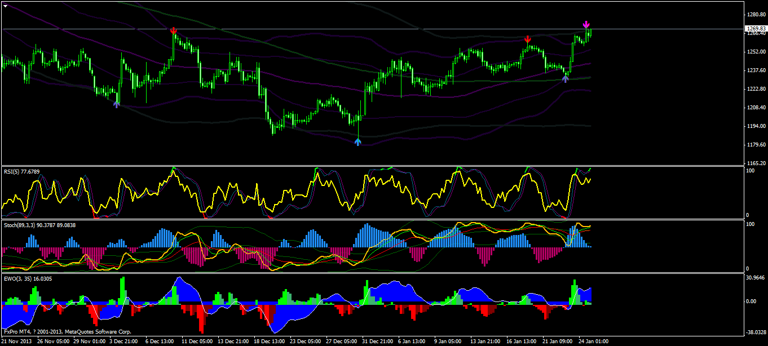
Task: Click the current price label 1269.83
Action: [x=756, y=29]
